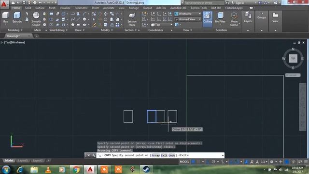Open Chrome from the Windows taskbar
Viewport: 309px width, 174px height.
[x=76, y=170]
